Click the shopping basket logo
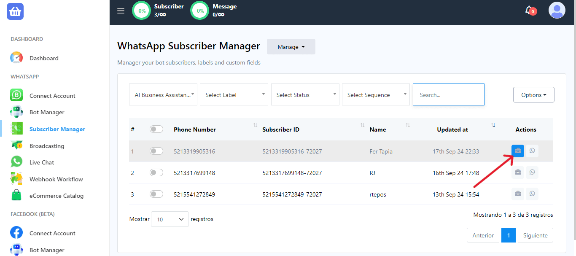The width and height of the screenshot is (576, 256). (x=15, y=11)
